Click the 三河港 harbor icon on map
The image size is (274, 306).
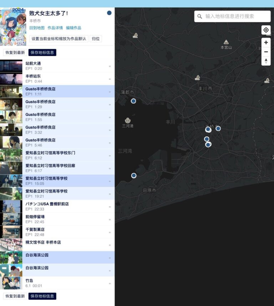(x=128, y=120)
